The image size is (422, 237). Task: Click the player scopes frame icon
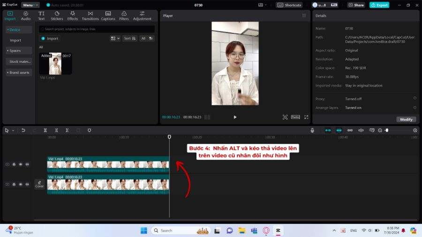[285, 117]
